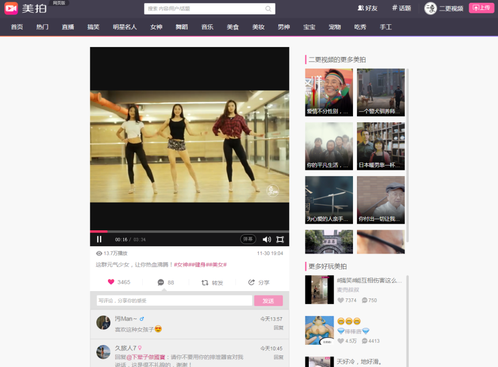498x367 pixels.
Task: Click the #女神# hashtag link
Action: [181, 265]
